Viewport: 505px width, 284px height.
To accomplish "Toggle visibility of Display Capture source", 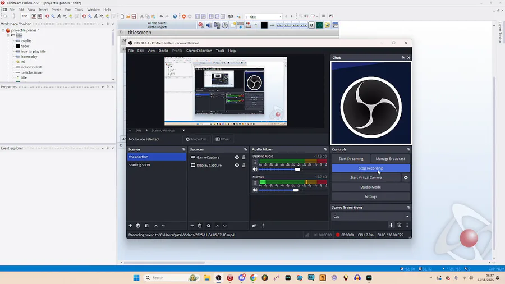I will (237, 165).
